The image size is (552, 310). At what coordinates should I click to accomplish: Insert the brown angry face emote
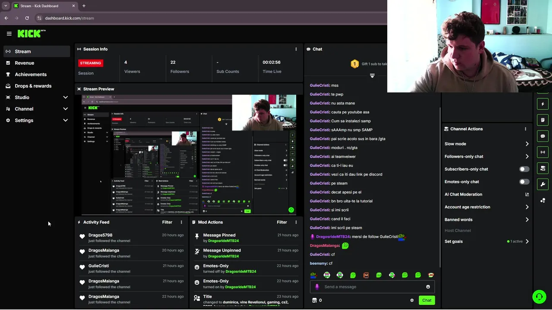click(x=366, y=275)
